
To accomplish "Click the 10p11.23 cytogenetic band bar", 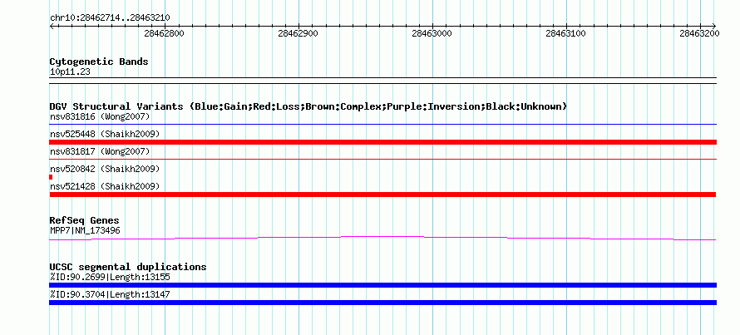I will (382, 81).
